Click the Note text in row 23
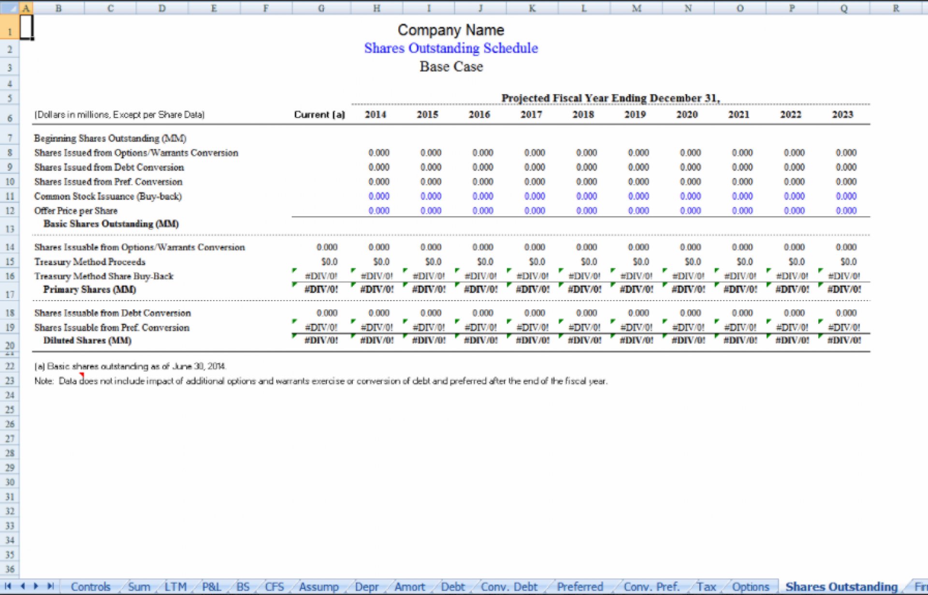The image size is (928, 595). 321,381
